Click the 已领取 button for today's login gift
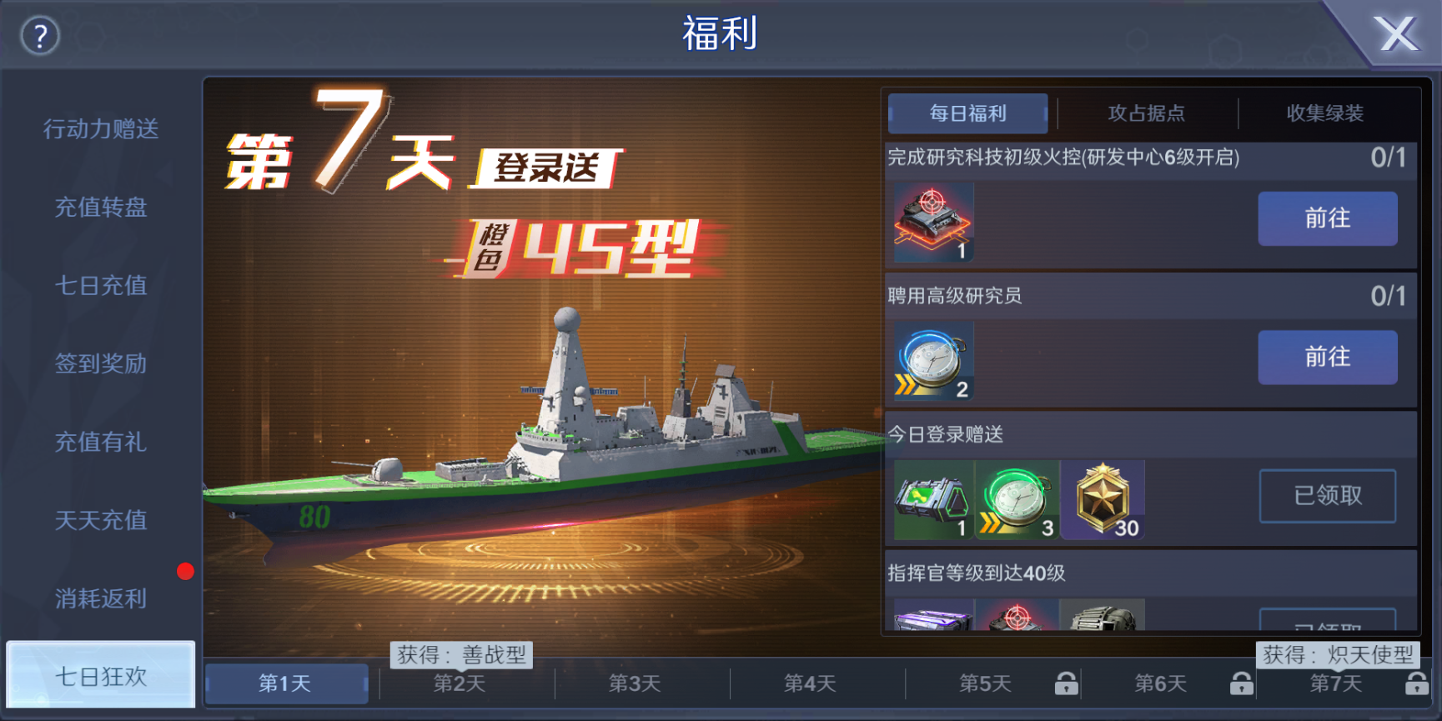 [x=1328, y=496]
